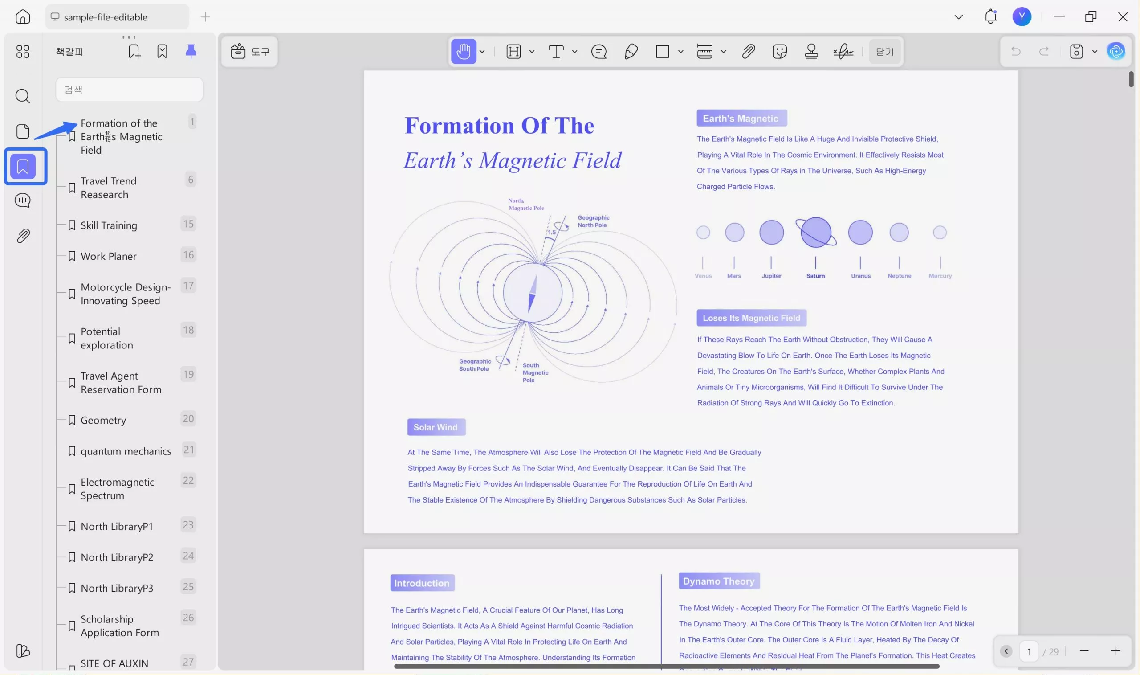
Task: Open a new tab with the plus button
Action: pyautogui.click(x=205, y=17)
